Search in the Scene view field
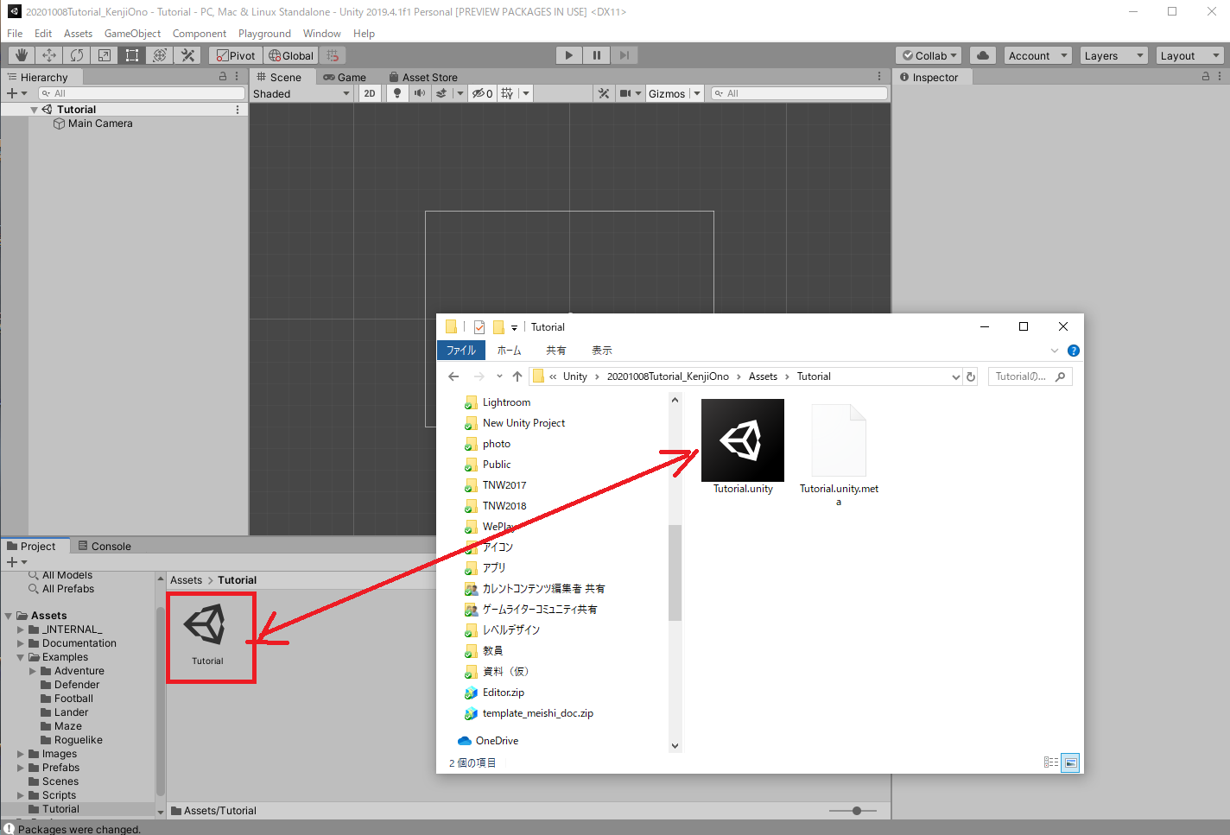 coord(799,93)
